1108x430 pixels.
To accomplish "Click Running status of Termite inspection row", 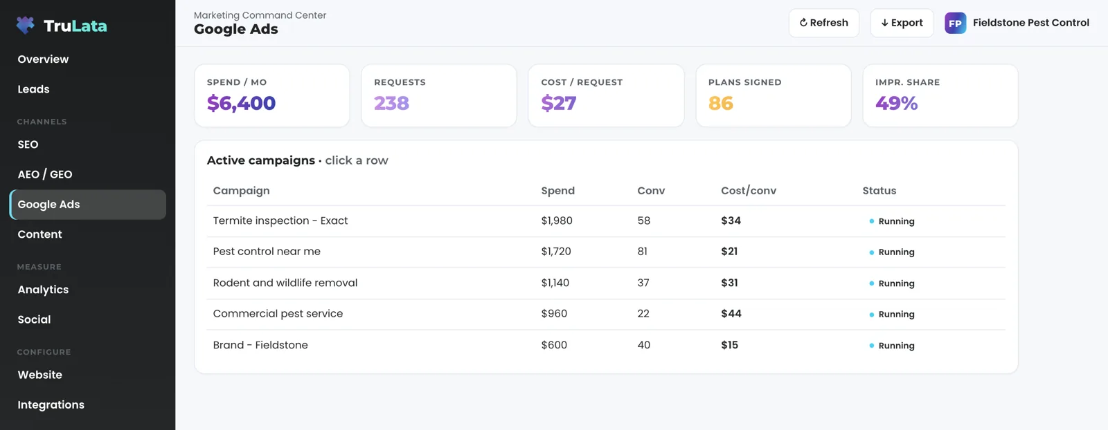I will click(x=892, y=221).
